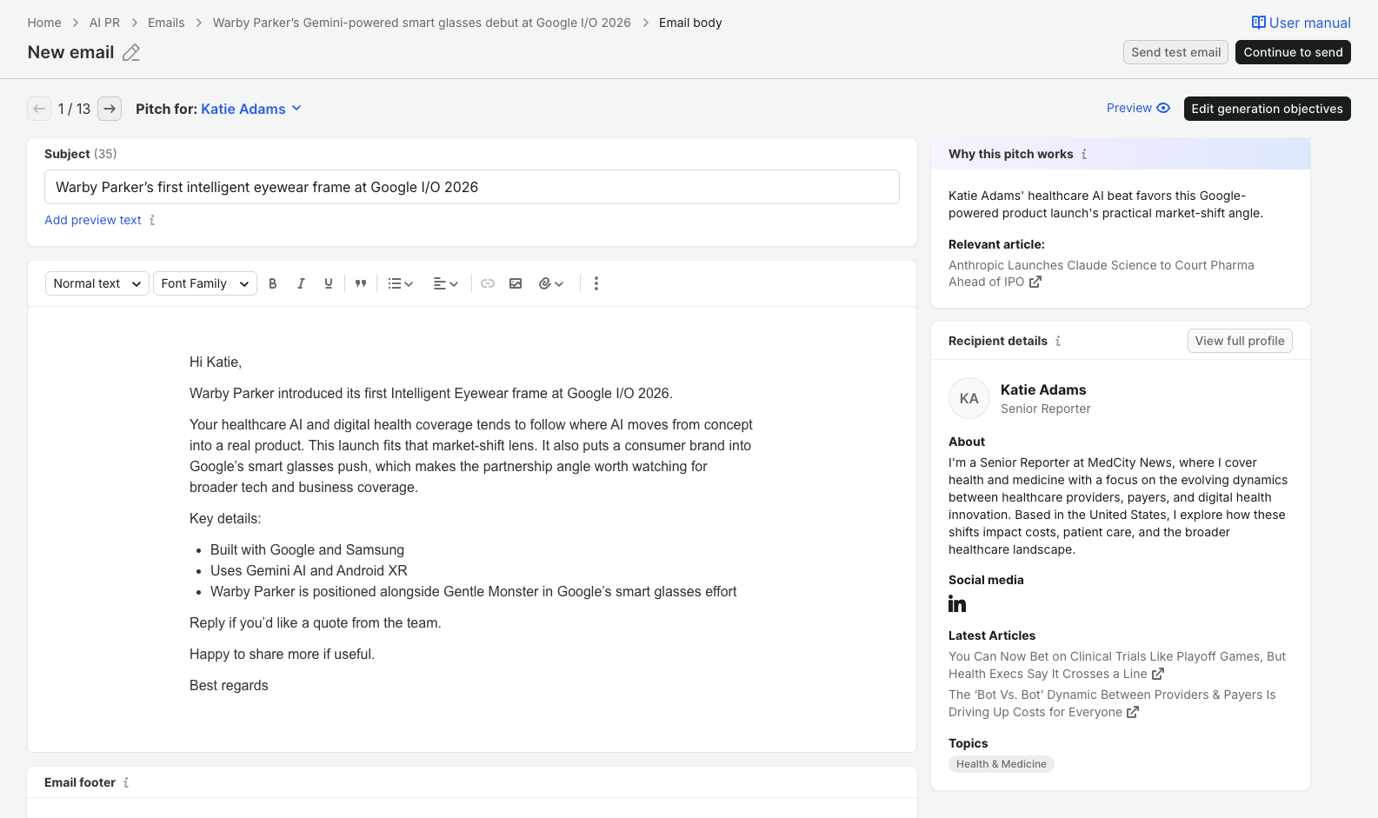The image size is (1378, 818).
Task: Click the Best regards line
Action: (x=229, y=685)
